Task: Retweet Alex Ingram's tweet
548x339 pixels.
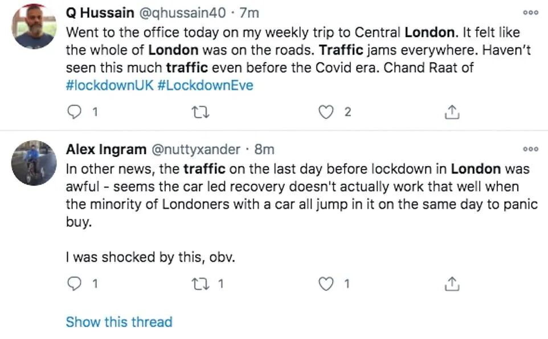Action: coord(201,284)
